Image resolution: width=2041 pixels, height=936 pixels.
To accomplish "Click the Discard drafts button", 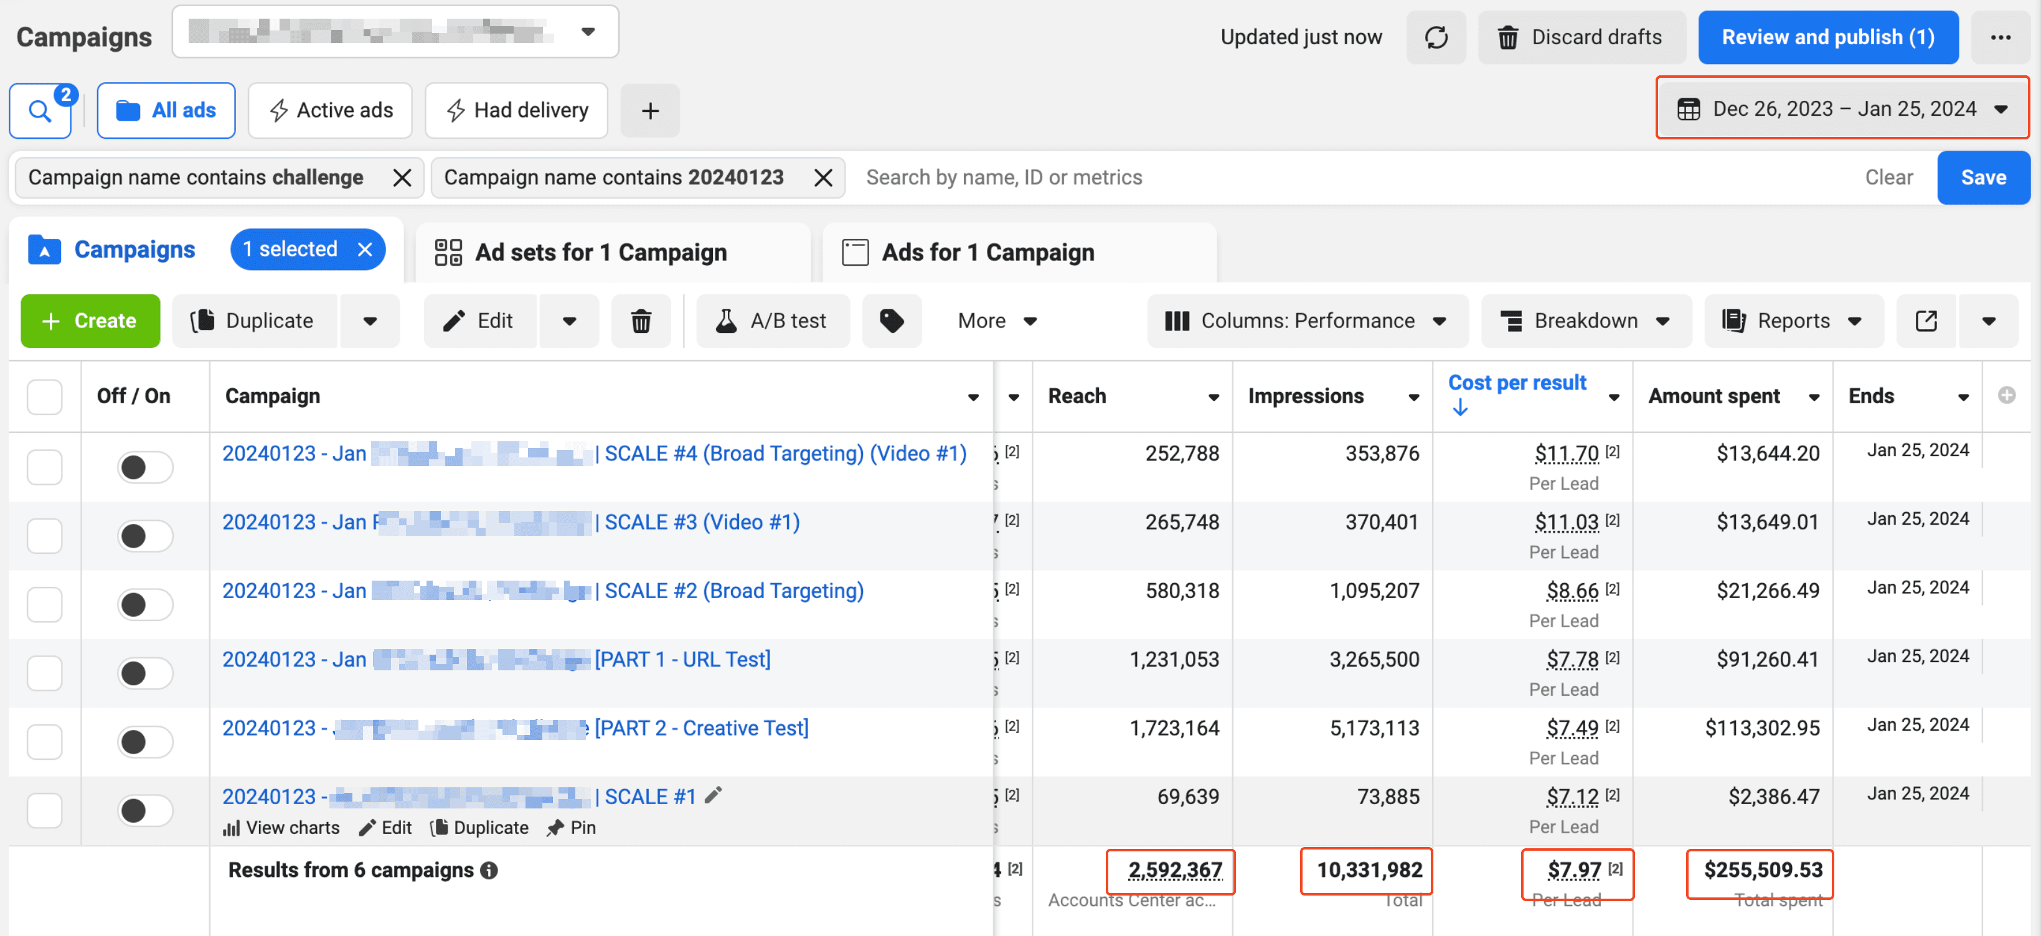I will coord(1581,37).
